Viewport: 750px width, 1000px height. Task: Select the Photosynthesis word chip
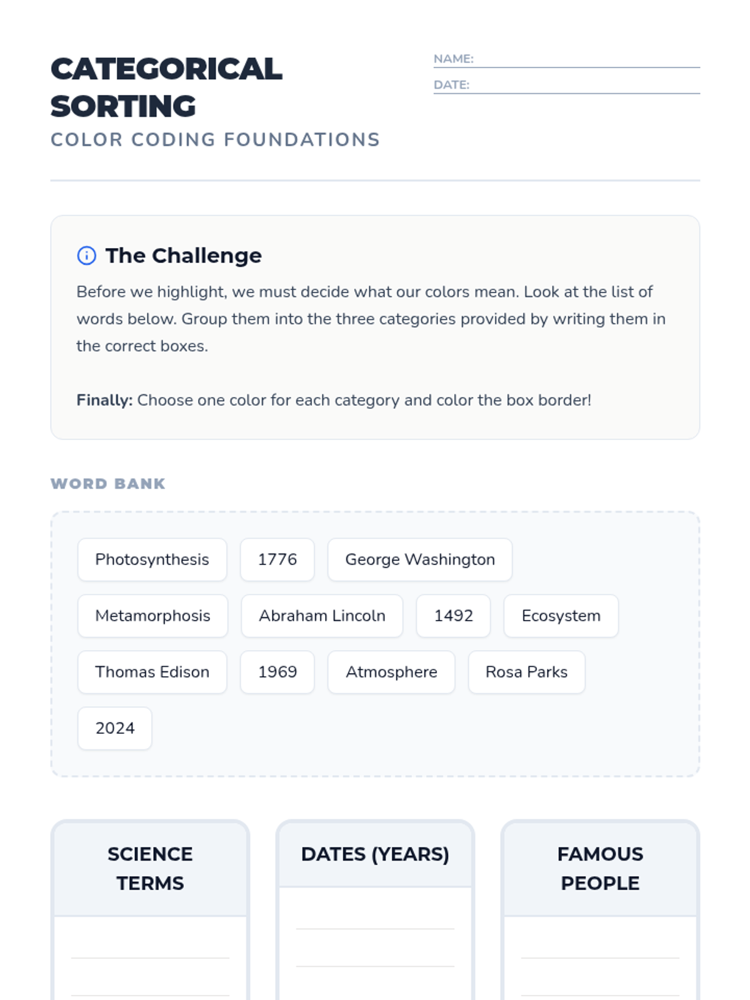point(152,559)
